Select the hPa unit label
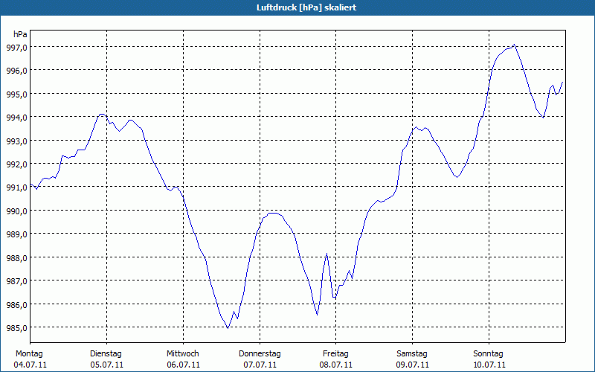Screen dimensions: 595x372 click(20, 34)
